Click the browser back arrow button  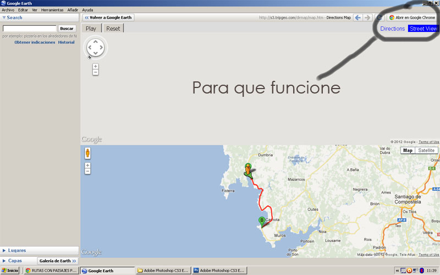[358, 18]
